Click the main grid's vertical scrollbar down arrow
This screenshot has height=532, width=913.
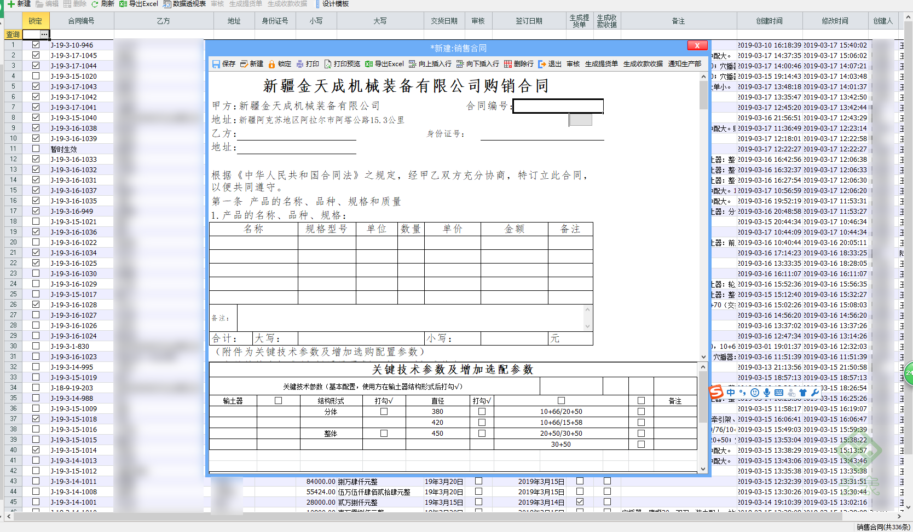pyautogui.click(x=908, y=507)
